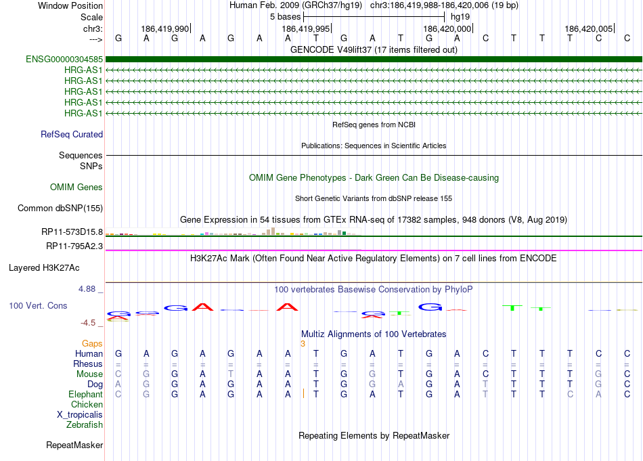Click the ENSG00000304585 track label
Screen dimensions: 643x461
click(64, 59)
